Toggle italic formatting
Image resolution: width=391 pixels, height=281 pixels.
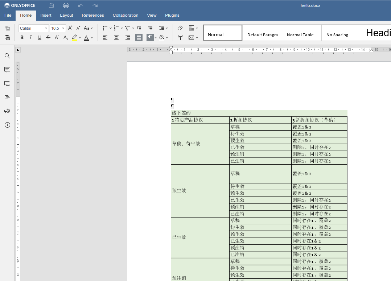pos(30,37)
